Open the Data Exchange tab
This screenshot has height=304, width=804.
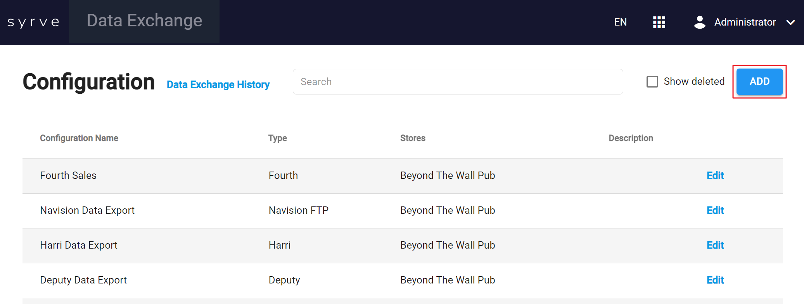(144, 21)
